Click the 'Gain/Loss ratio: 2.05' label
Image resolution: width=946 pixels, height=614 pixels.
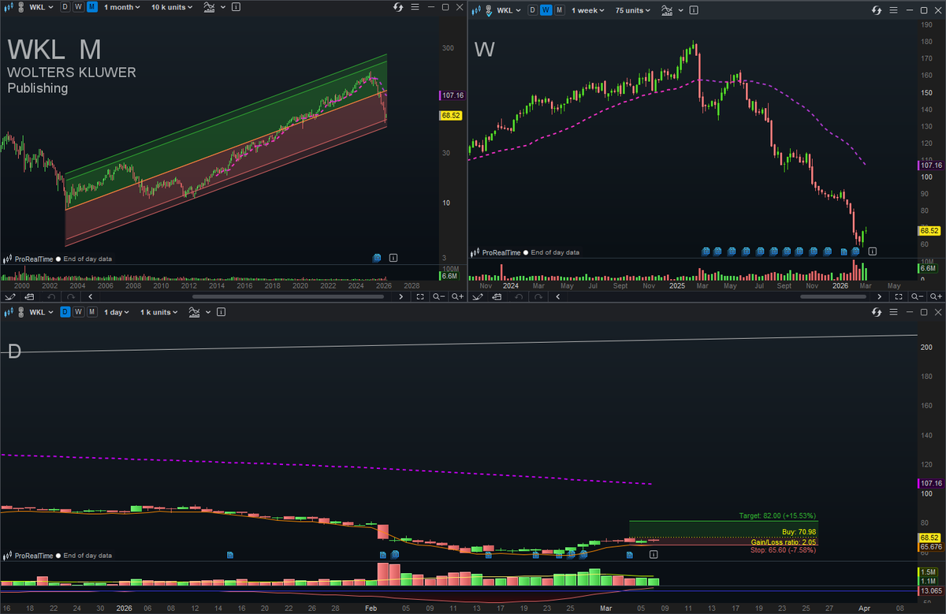coord(784,541)
